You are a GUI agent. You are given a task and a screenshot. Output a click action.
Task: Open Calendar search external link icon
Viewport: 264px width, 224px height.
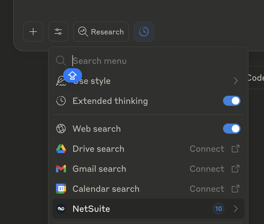[x=235, y=189]
